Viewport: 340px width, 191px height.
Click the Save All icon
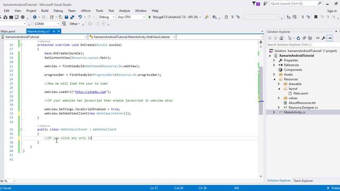pos(72,17)
